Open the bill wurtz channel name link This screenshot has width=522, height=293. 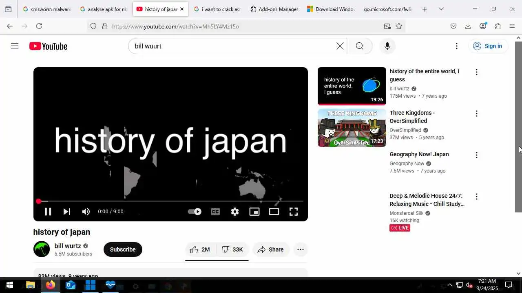pos(68,246)
